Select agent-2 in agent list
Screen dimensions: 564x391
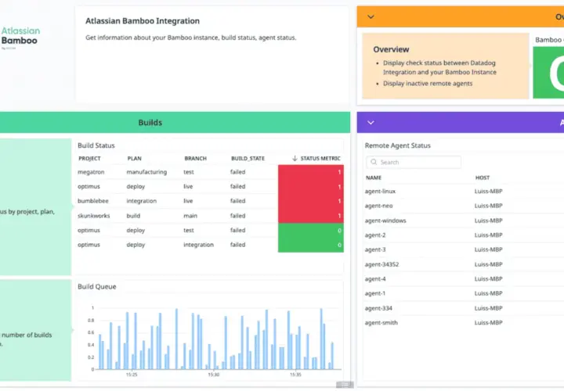pyautogui.click(x=375, y=235)
